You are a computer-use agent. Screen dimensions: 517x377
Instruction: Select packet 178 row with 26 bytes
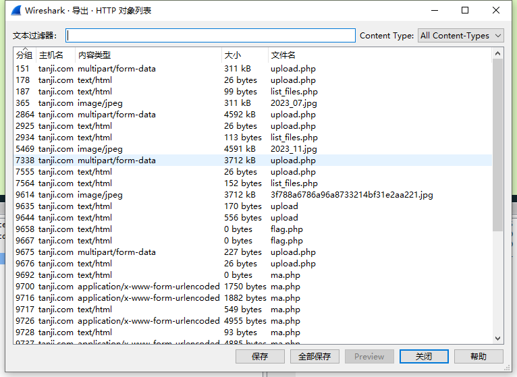point(253,80)
